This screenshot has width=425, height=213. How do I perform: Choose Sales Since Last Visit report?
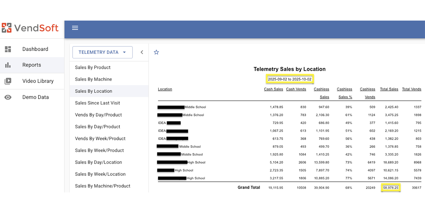pyautogui.click(x=97, y=103)
